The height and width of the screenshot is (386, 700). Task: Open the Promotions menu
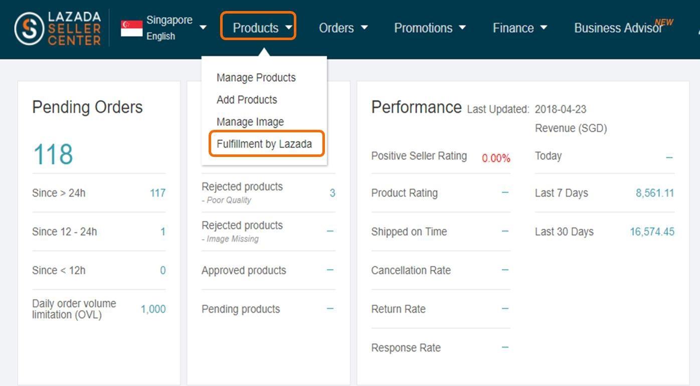click(x=430, y=28)
